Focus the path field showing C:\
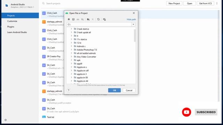223x125 pixels. [99, 24]
